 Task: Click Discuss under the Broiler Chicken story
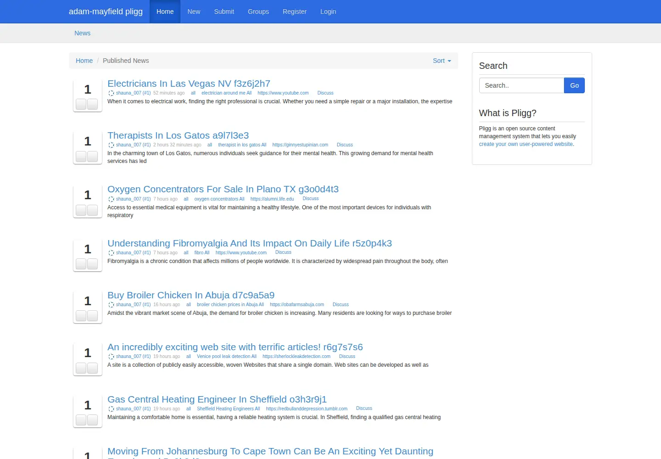[x=341, y=305]
